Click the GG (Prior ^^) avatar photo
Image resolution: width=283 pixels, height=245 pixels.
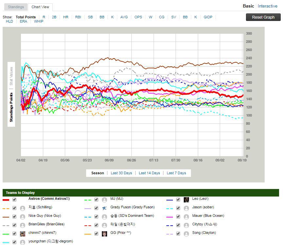tap(104, 234)
